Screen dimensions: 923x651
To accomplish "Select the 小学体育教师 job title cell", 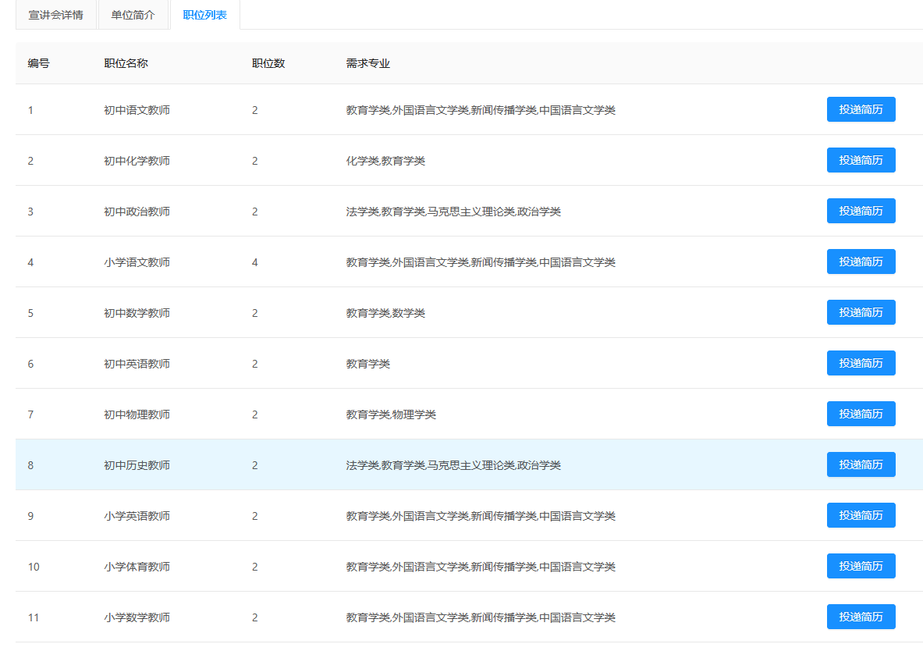I will pyautogui.click(x=137, y=567).
